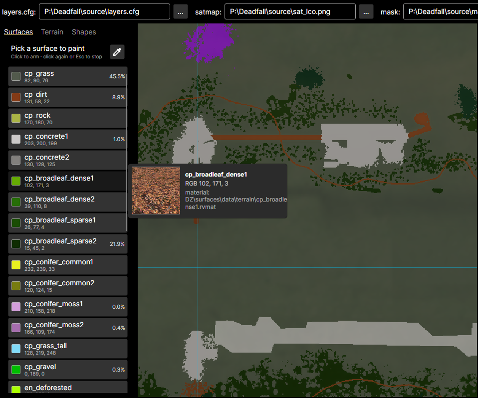Click the satmap path input field
The height and width of the screenshot is (398, 478).
(x=290, y=11)
